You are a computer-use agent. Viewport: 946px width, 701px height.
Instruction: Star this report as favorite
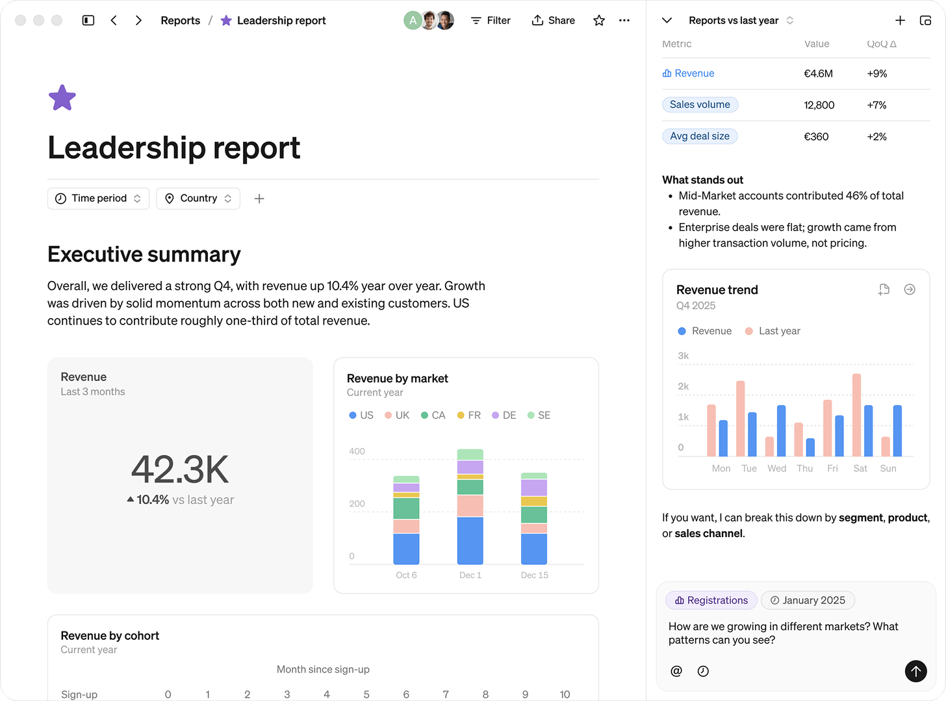coord(599,20)
